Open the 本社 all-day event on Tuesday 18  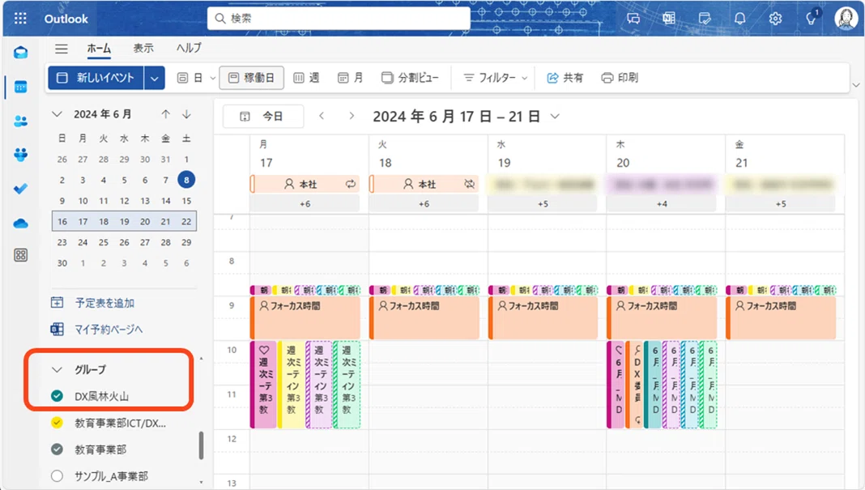tap(424, 184)
